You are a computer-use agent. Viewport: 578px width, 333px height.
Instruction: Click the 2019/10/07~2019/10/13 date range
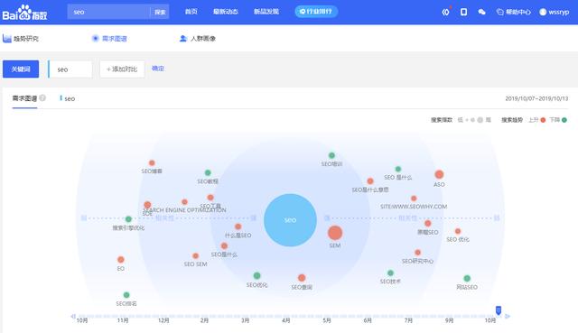tap(536, 98)
